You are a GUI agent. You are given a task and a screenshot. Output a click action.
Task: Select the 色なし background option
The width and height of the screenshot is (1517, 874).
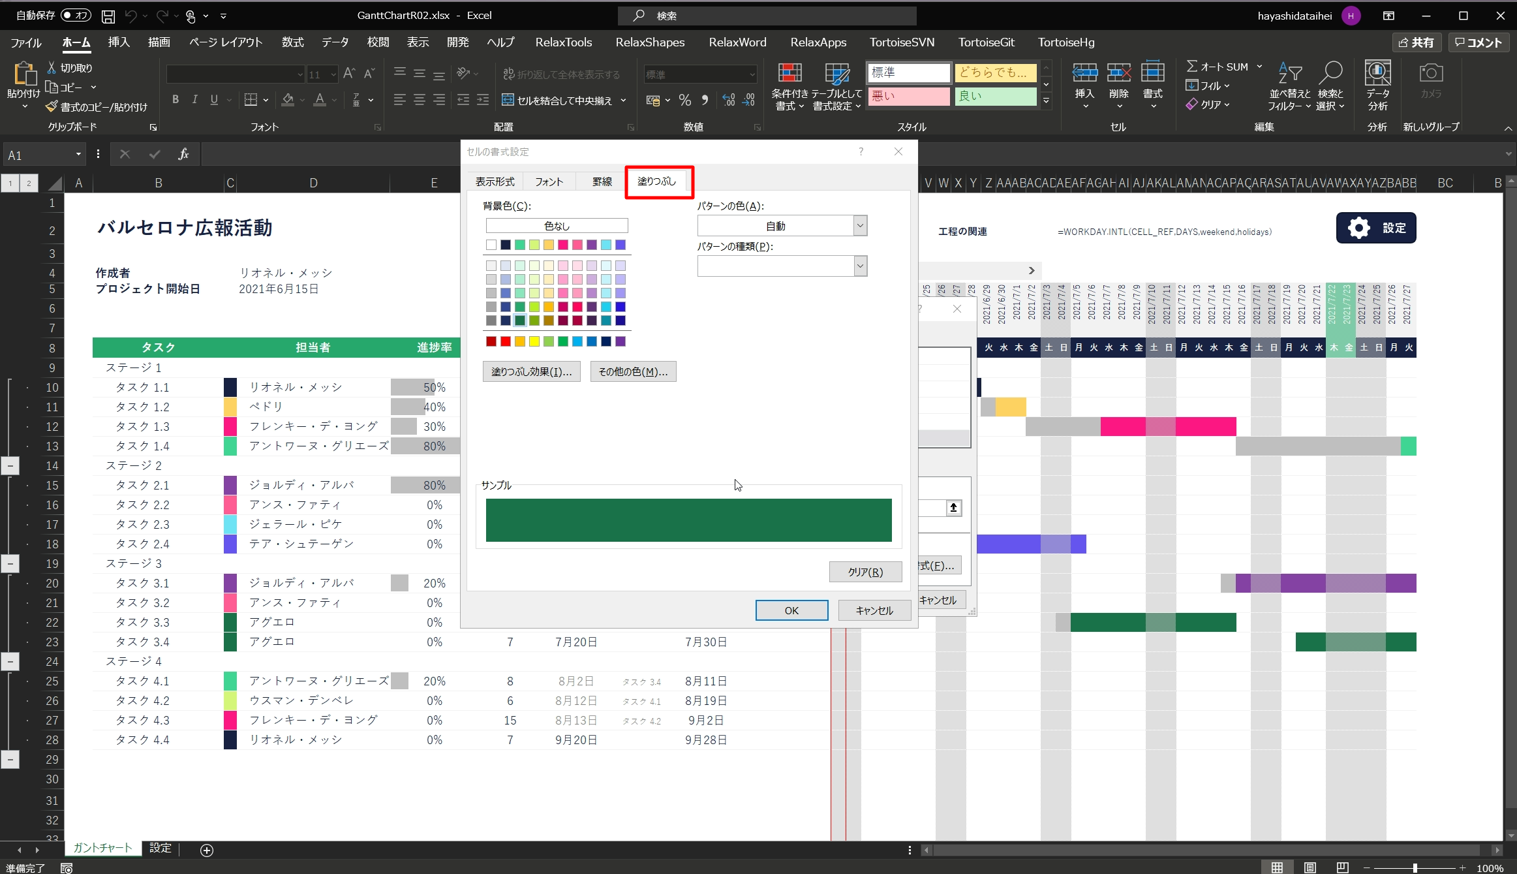tap(557, 226)
